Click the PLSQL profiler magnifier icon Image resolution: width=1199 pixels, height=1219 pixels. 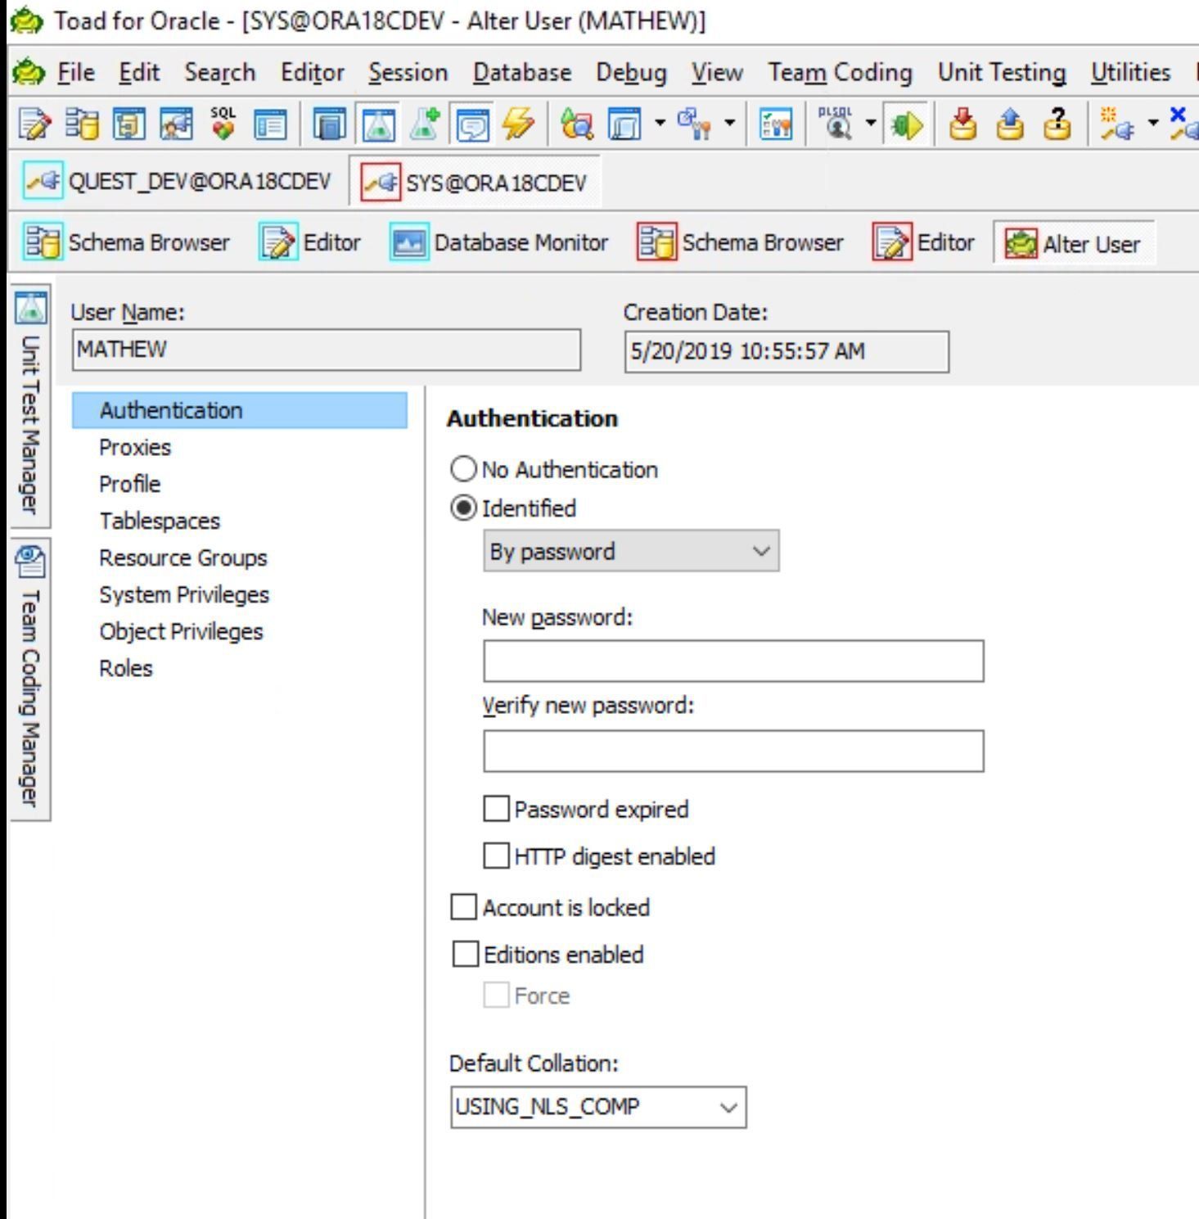(x=836, y=124)
